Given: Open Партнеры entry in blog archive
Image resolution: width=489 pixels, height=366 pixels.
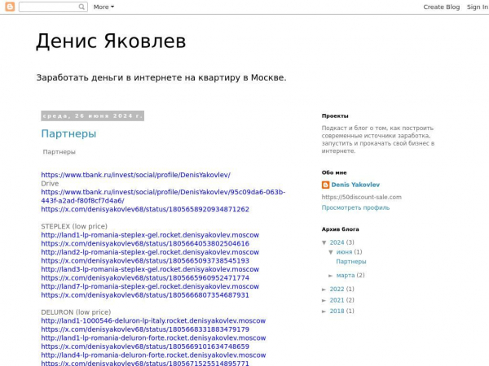Looking at the screenshot, I should [351, 262].
